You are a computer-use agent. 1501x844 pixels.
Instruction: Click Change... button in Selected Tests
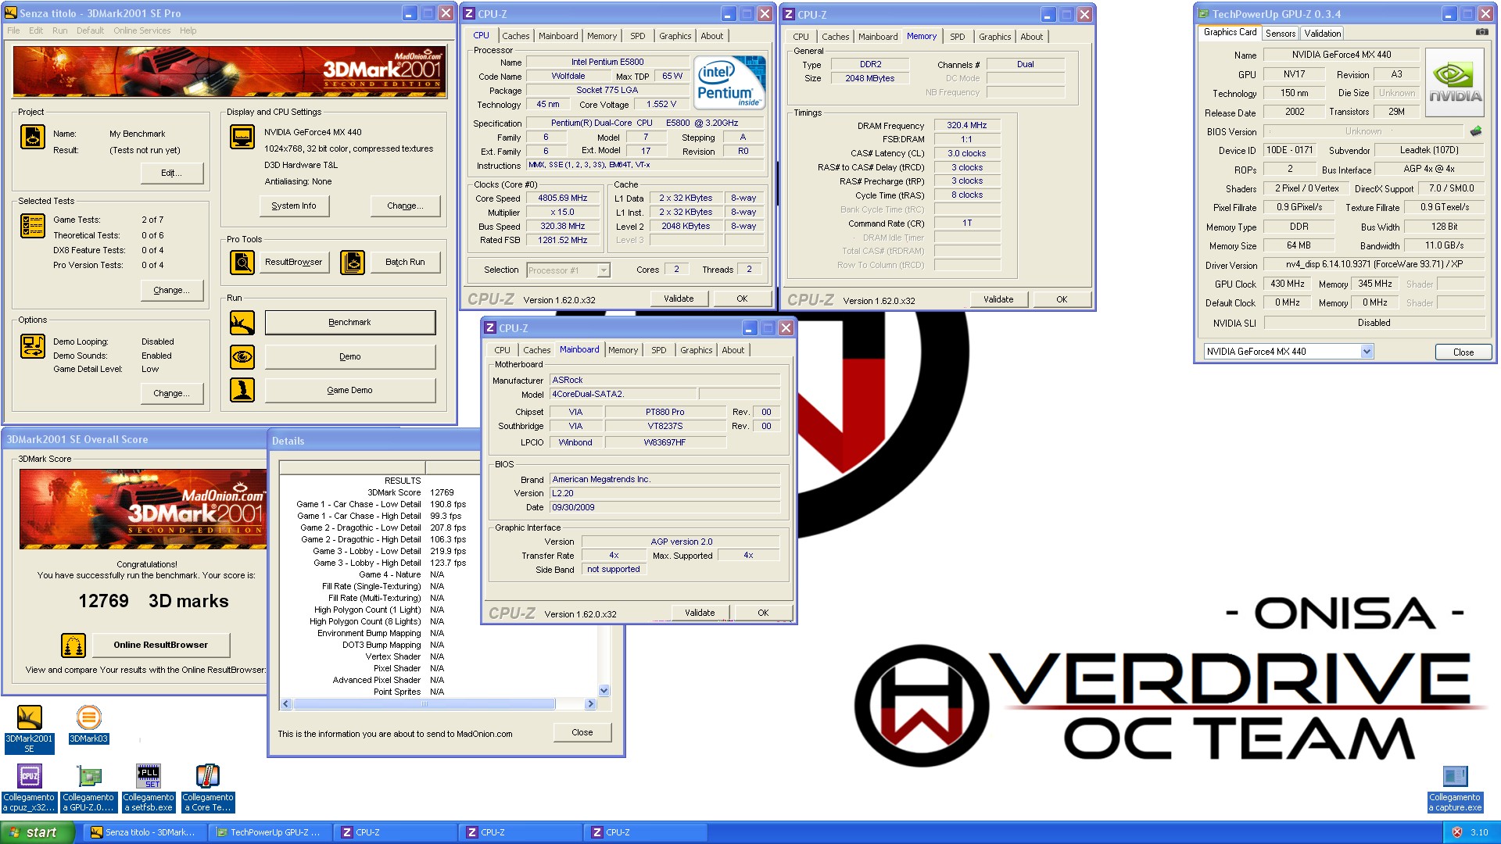click(171, 290)
